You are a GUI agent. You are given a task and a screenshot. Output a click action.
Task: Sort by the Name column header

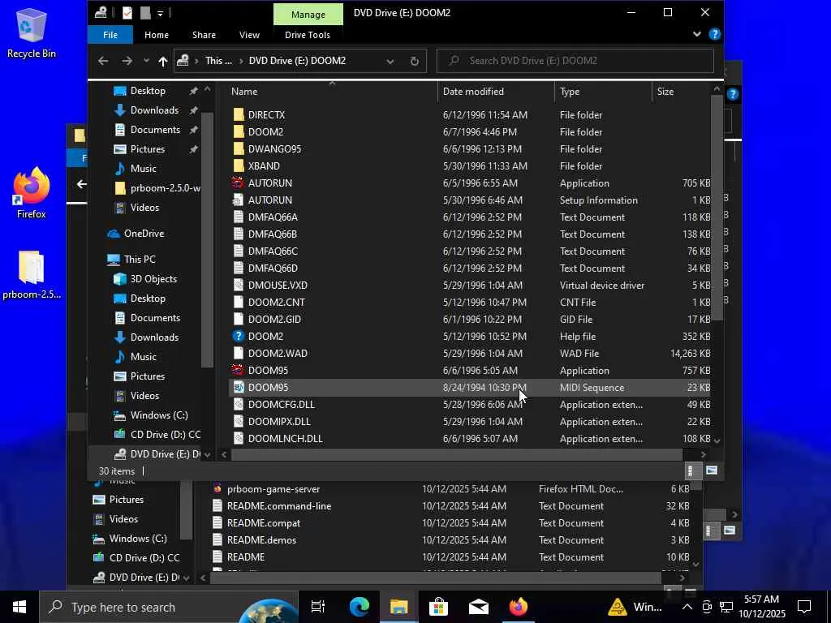[332, 91]
